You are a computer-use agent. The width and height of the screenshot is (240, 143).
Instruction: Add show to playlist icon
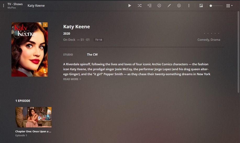click(x=149, y=6)
